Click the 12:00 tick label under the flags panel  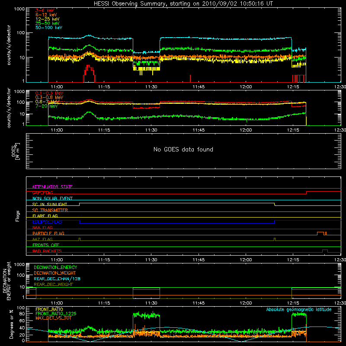click(246, 260)
